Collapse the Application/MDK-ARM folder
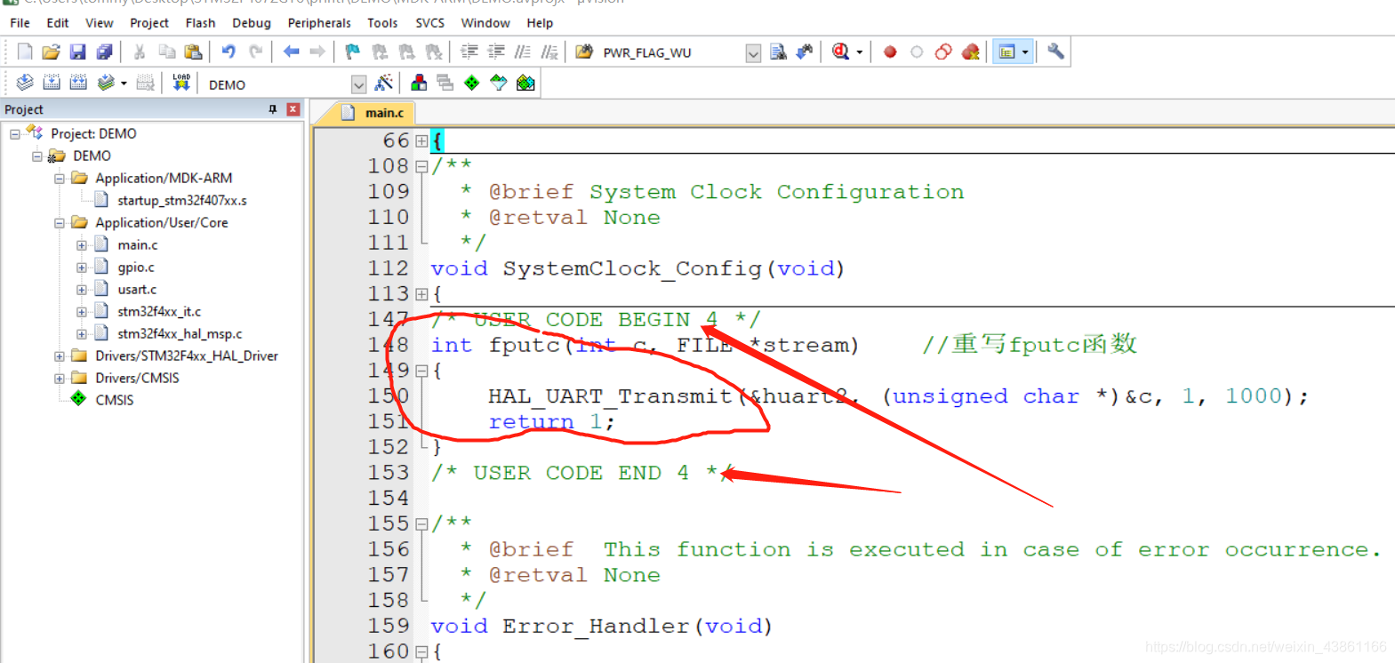 pos(60,179)
